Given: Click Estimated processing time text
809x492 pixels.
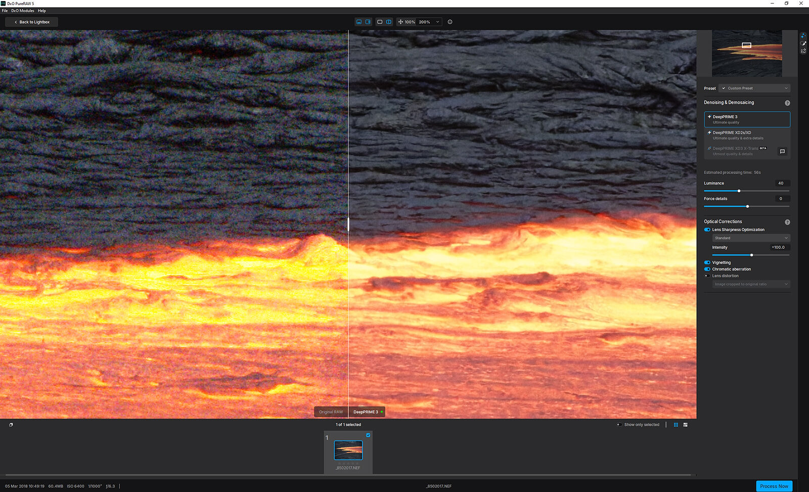Looking at the screenshot, I should pos(732,172).
